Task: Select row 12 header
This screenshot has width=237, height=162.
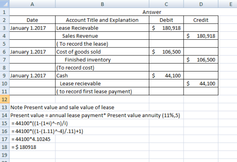Action: point(5,99)
